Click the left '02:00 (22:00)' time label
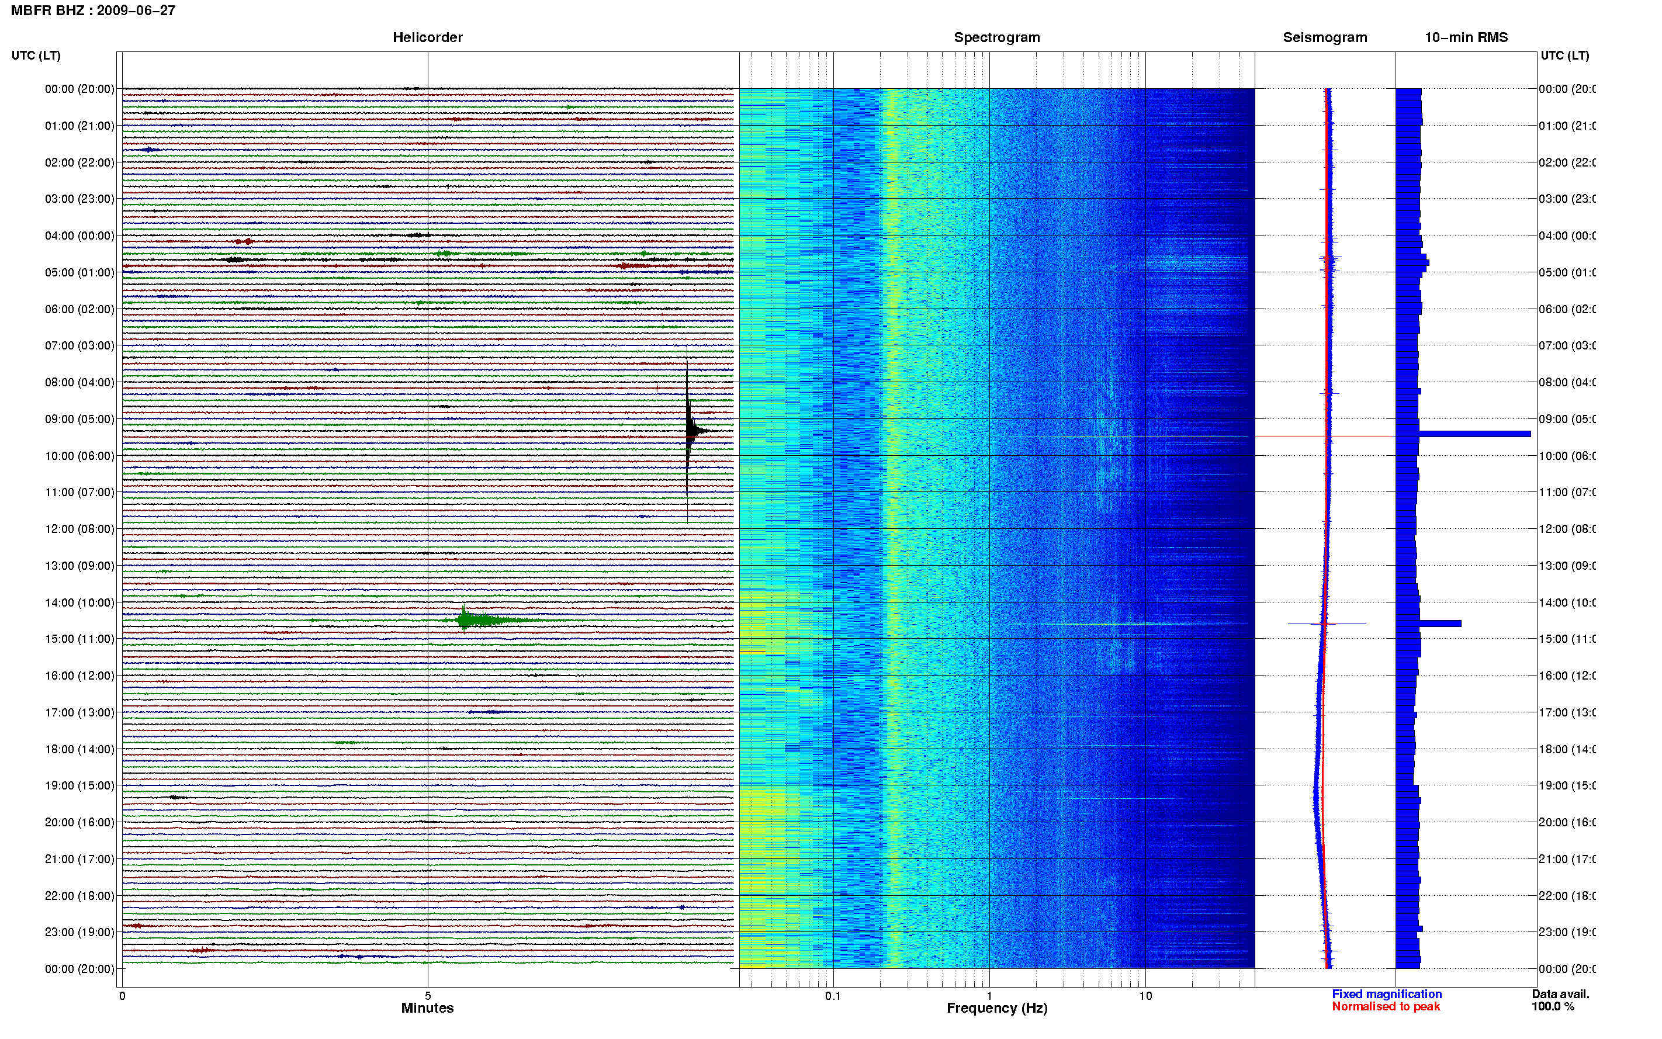The width and height of the screenshot is (1662, 1039). [79, 162]
